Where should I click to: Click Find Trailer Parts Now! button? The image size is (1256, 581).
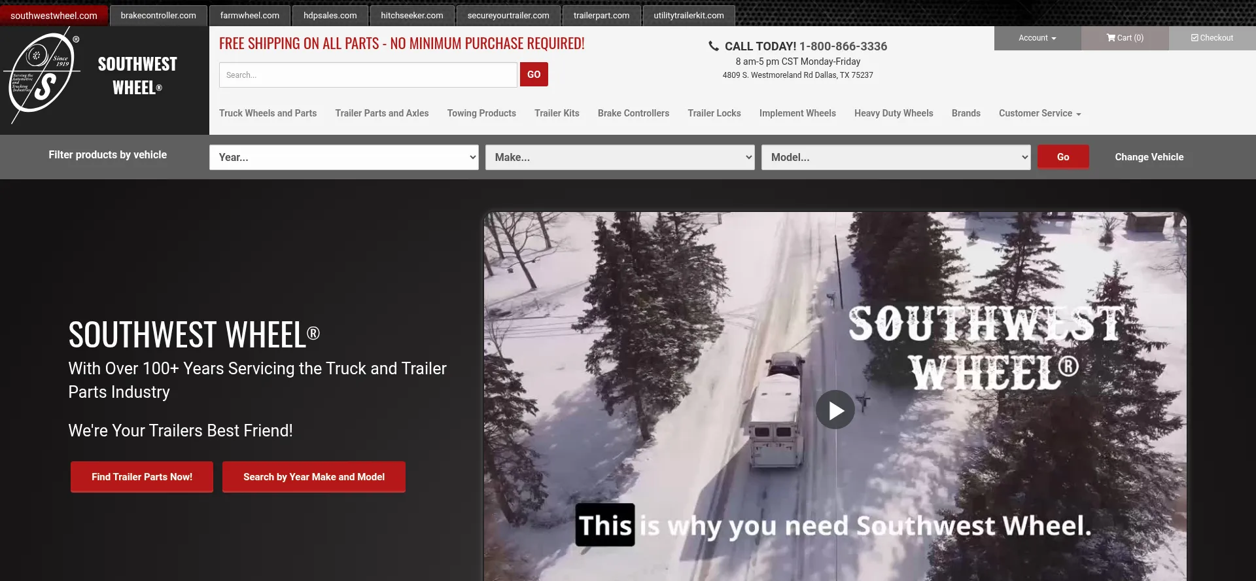142,477
